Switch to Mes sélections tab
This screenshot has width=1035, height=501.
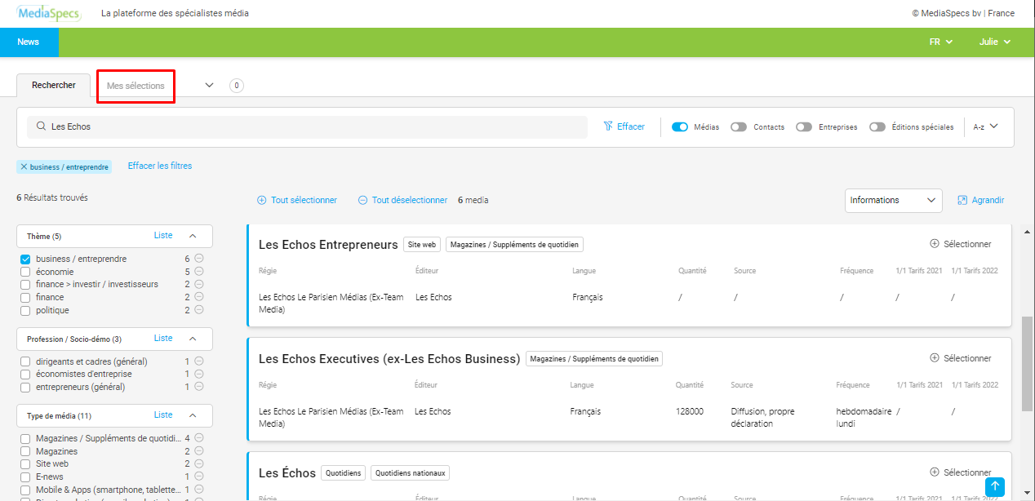135,86
